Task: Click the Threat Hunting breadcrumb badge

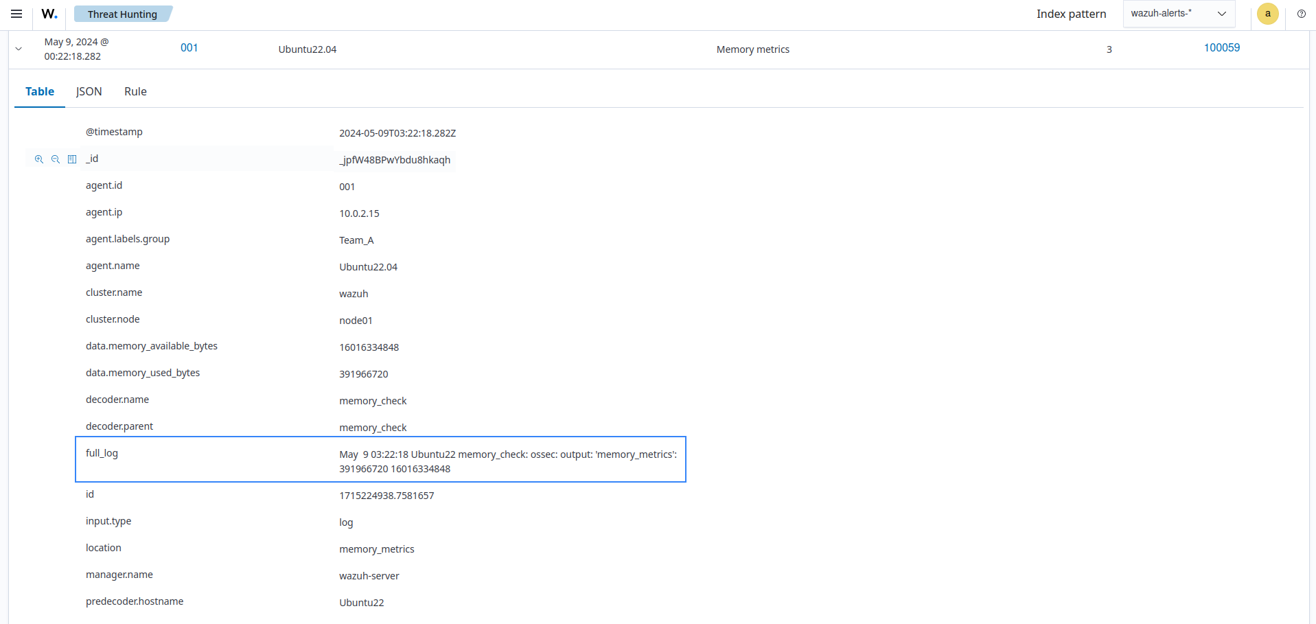Action: click(123, 14)
